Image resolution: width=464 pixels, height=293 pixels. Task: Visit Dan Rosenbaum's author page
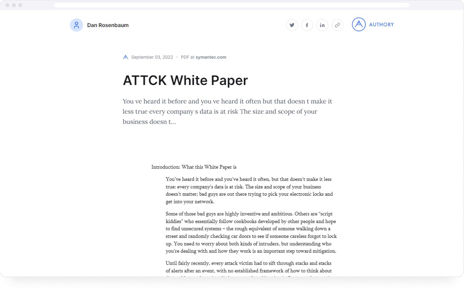coord(108,25)
